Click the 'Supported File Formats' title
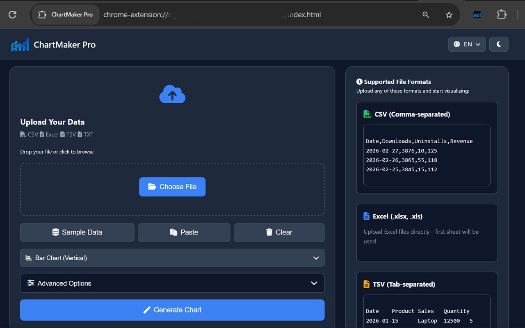The image size is (525, 328). click(x=397, y=82)
